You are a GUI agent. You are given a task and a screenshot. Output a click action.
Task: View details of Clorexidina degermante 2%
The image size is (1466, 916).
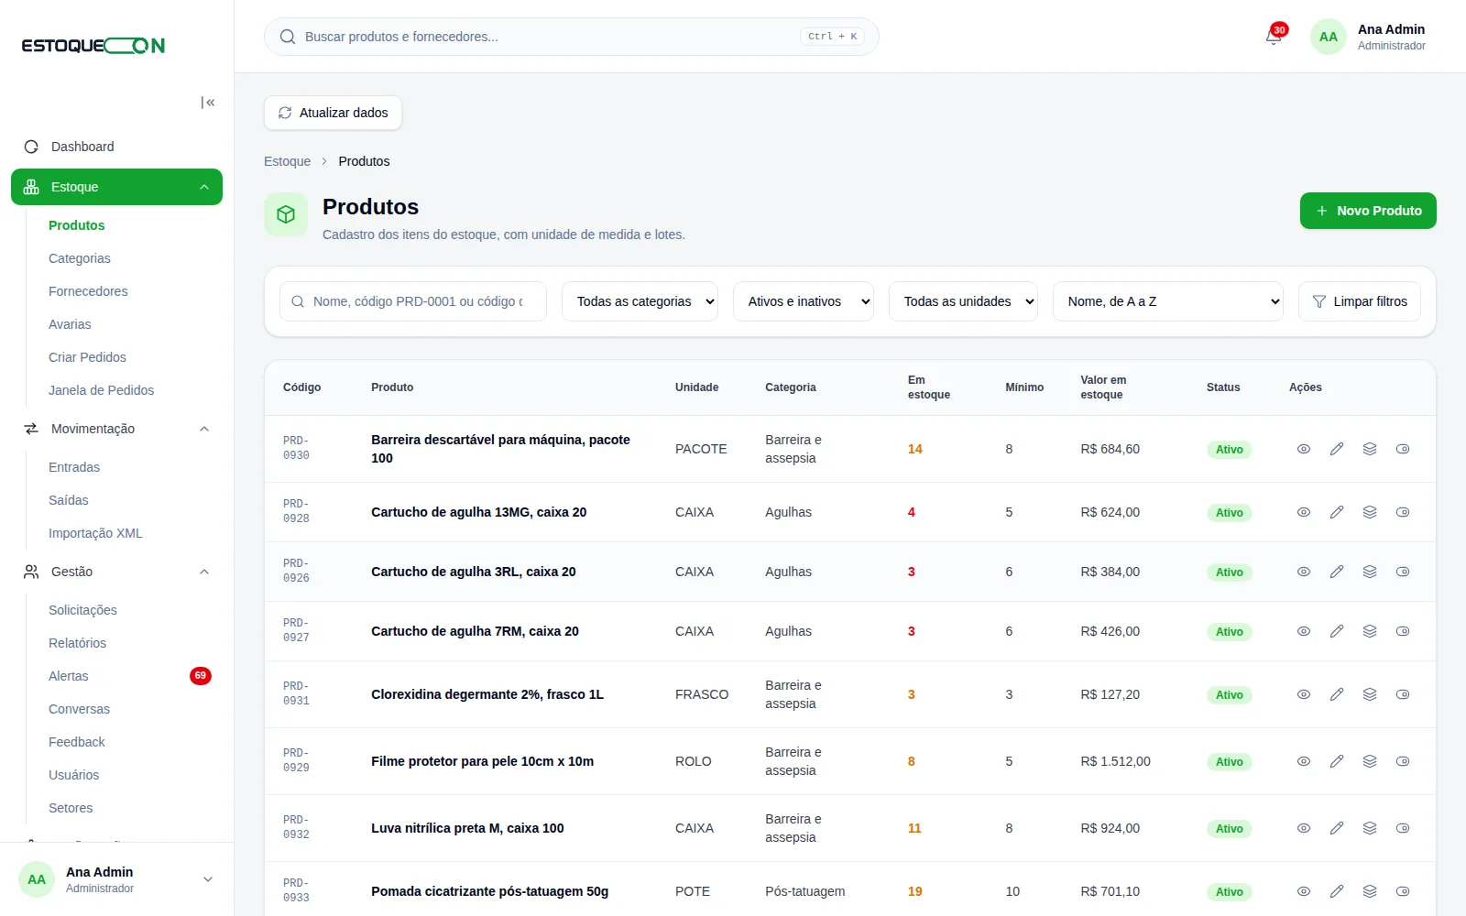(1304, 694)
